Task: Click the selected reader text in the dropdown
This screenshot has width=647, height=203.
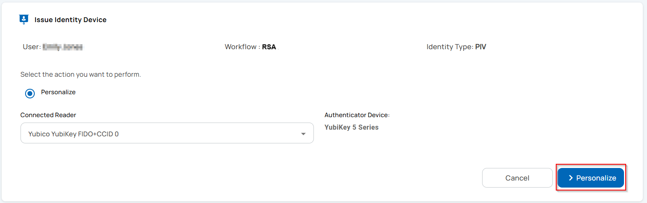Action: (73, 134)
